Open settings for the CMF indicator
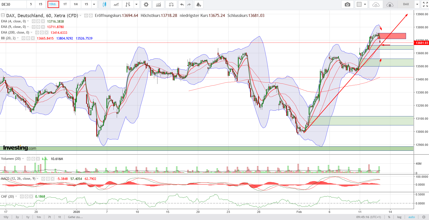429x220 pixels. tap(27, 197)
